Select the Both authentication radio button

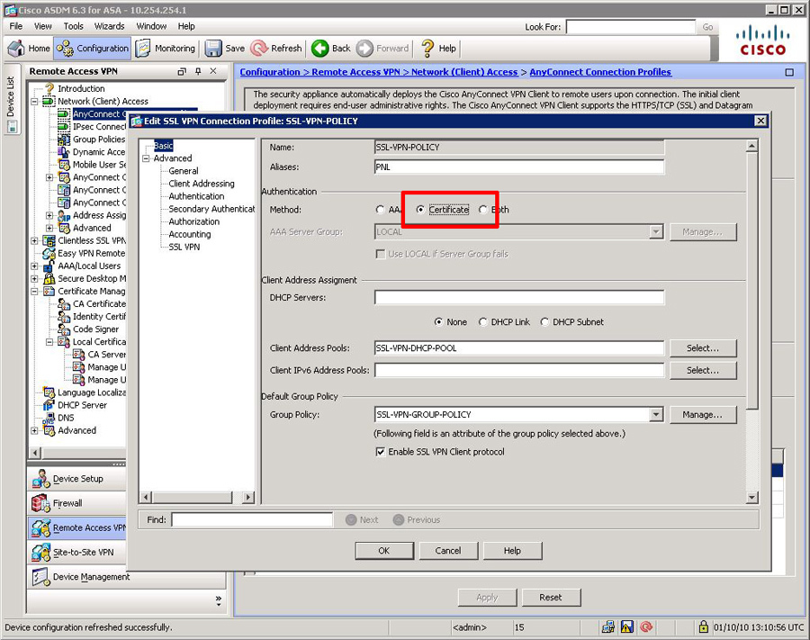point(483,209)
